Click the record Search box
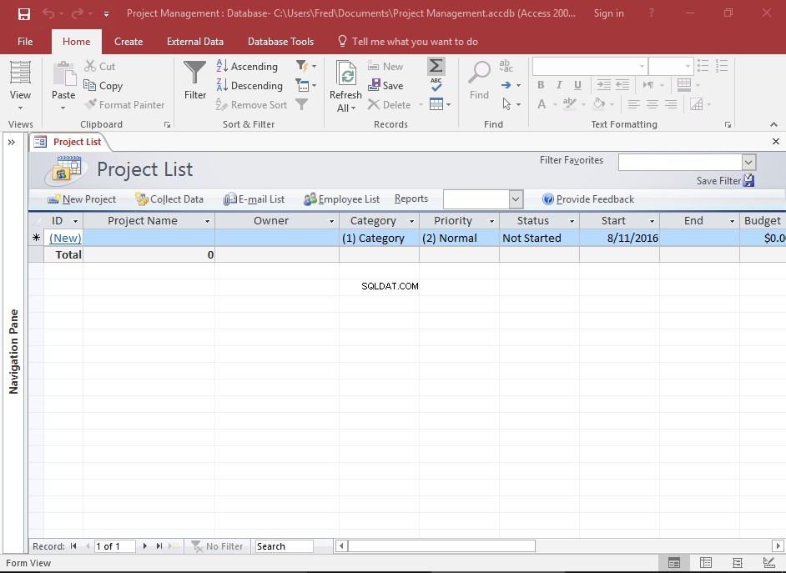Viewport: 786px width, 573px height. [285, 546]
